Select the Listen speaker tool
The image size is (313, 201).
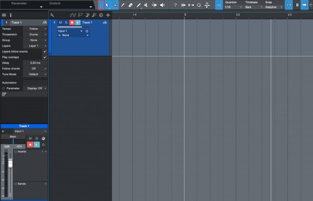click(162, 5)
